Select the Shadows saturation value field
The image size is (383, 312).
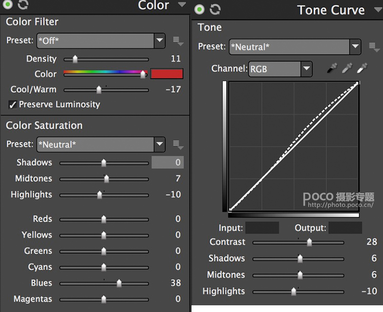pyautogui.click(x=168, y=162)
